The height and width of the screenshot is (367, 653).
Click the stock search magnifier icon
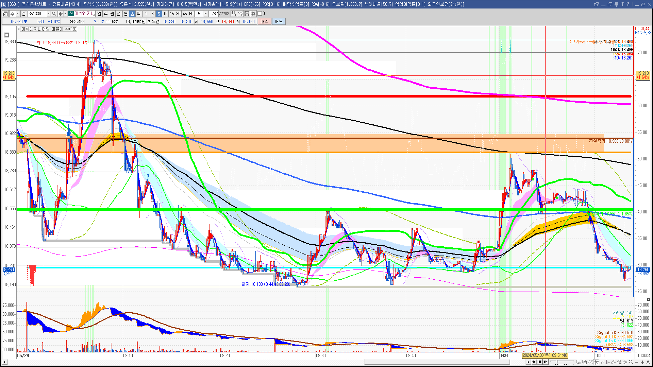tap(54, 14)
